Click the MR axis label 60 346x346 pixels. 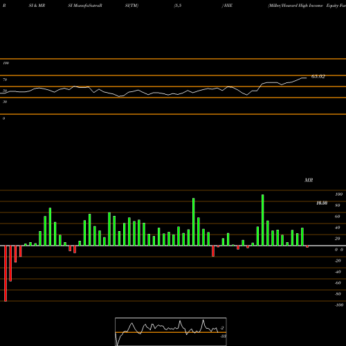tap(338, 217)
